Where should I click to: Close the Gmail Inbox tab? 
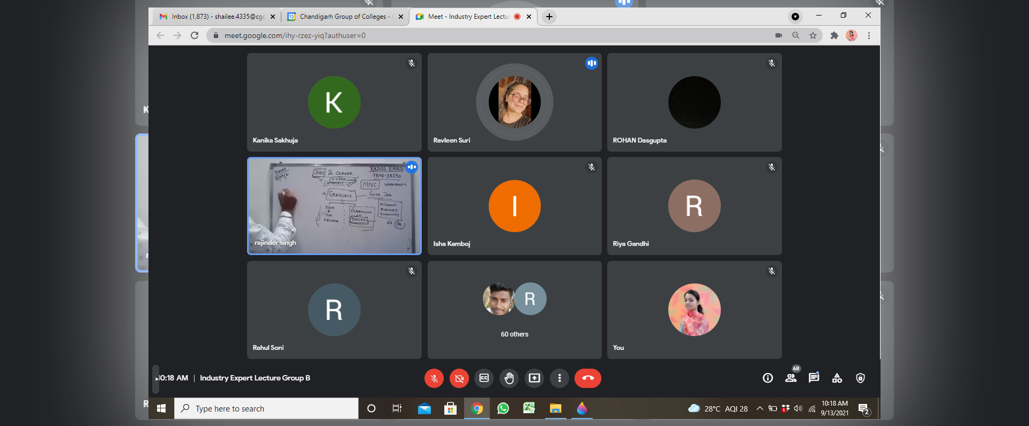tap(273, 17)
